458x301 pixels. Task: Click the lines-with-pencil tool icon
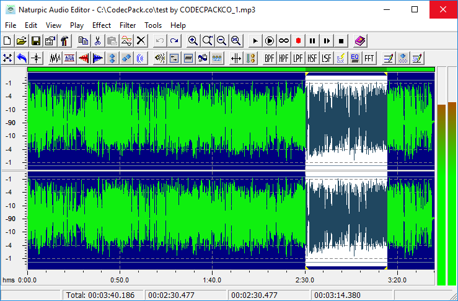point(389,58)
